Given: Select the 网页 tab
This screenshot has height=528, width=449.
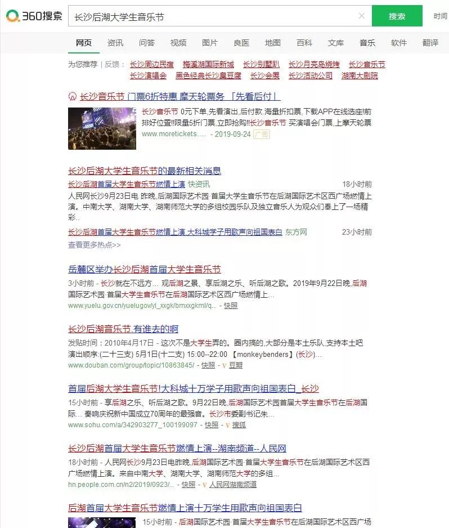Looking at the screenshot, I should pos(83,43).
